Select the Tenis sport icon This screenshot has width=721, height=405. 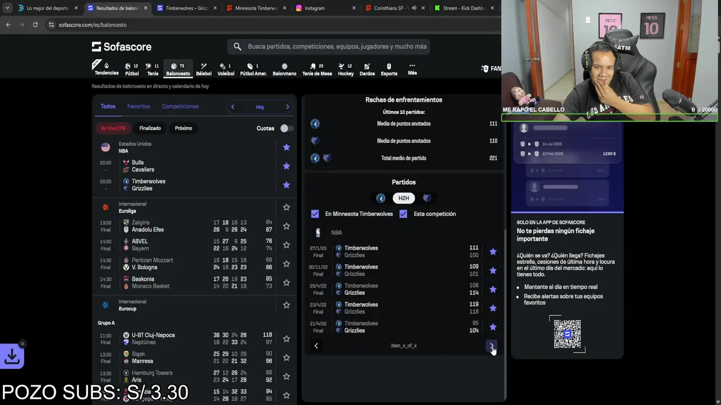pos(153,69)
